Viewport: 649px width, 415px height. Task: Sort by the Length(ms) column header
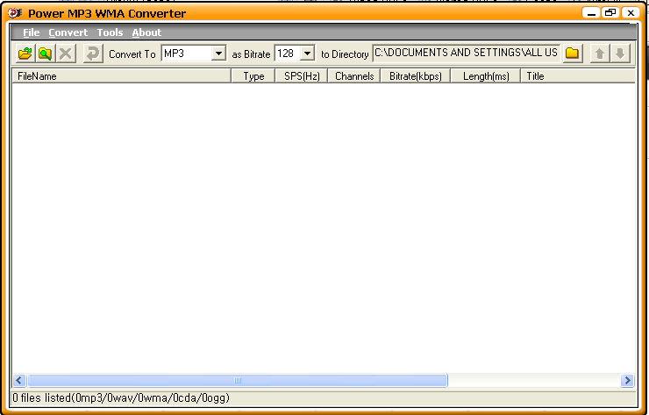(x=486, y=76)
